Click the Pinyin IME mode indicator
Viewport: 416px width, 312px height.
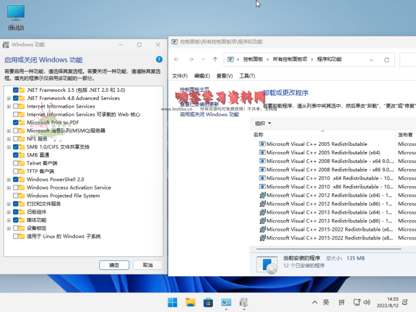pyautogui.click(x=342, y=302)
